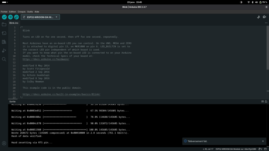Toggle the bottom panel from status bar
Image resolution: width=269 pixels, height=151 pixels.
[x=265, y=149]
